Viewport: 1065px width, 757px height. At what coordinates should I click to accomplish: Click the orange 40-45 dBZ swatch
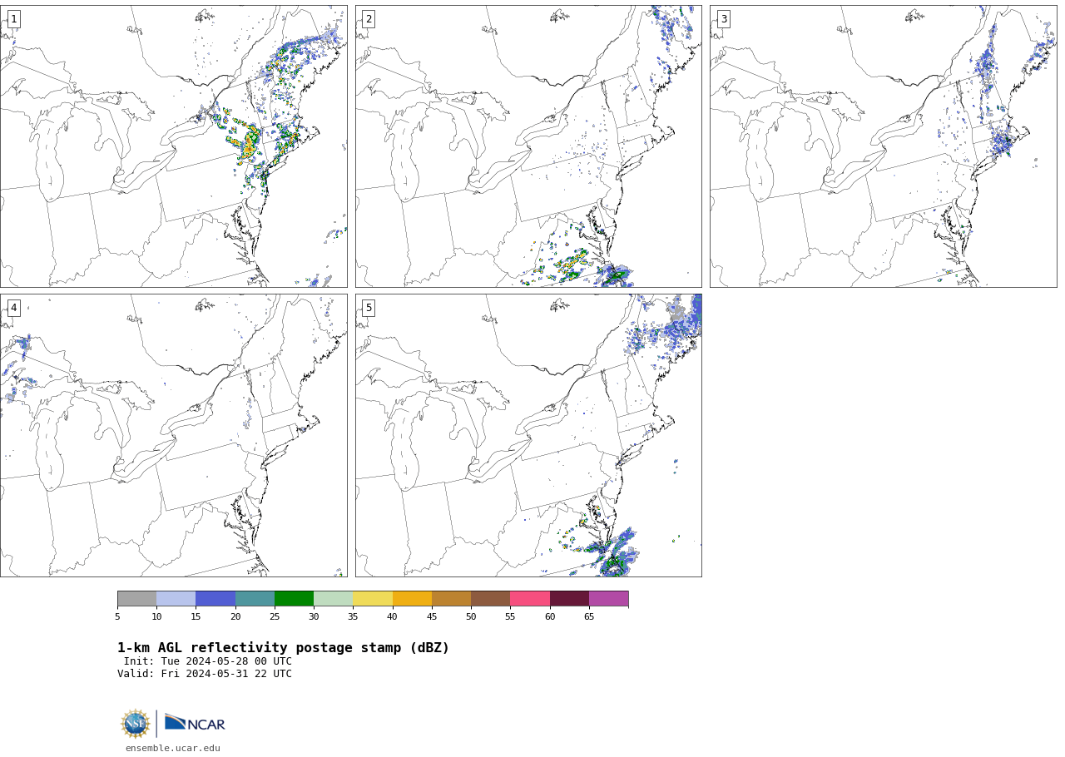(x=412, y=599)
